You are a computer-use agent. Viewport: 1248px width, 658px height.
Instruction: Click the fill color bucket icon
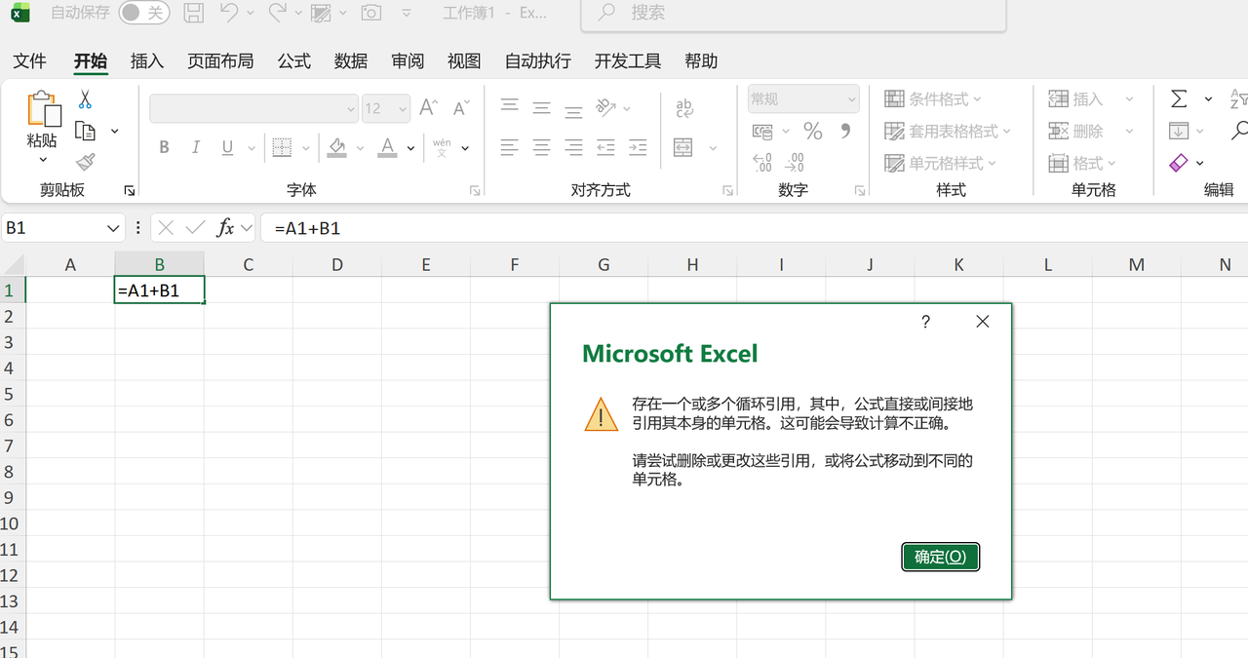(x=337, y=147)
